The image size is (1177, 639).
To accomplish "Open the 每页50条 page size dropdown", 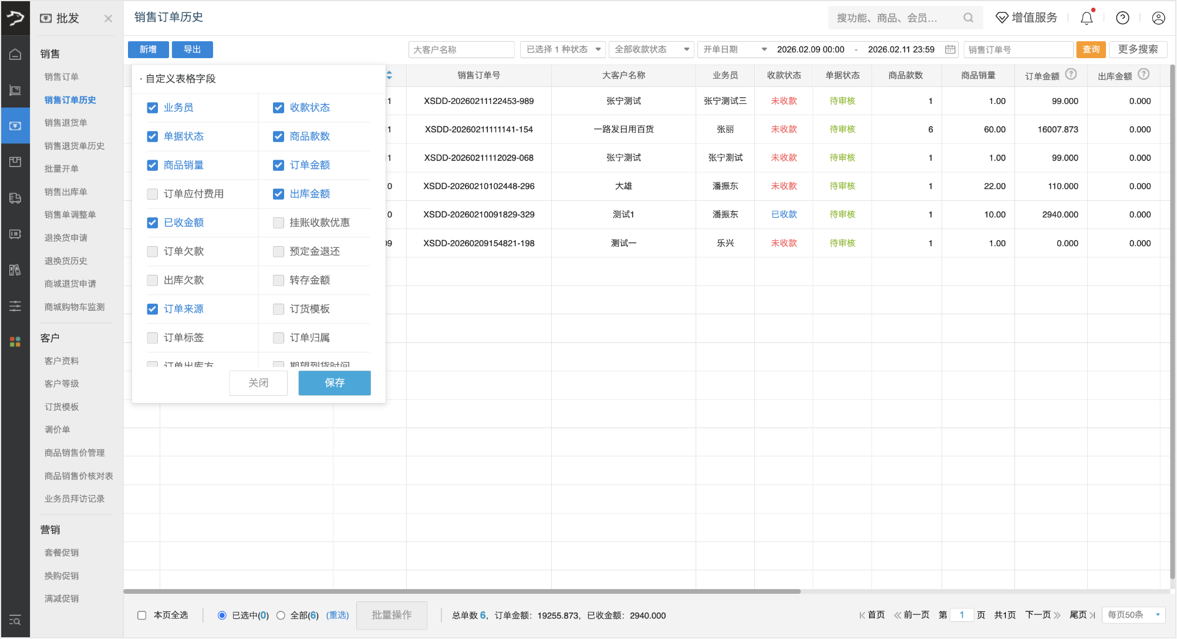I will pos(1133,615).
